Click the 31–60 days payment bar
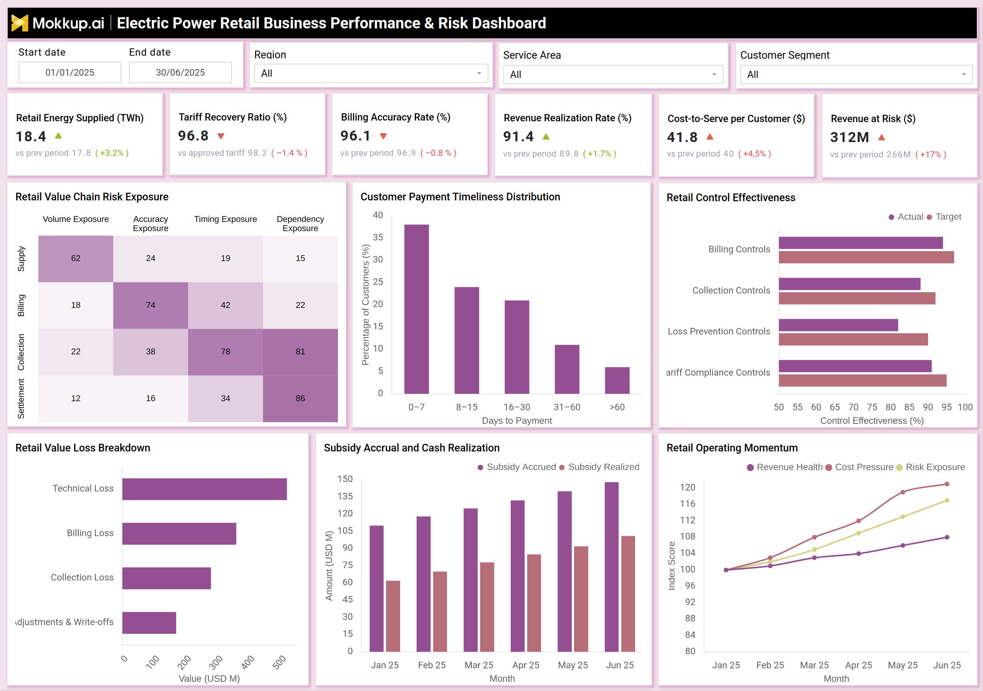This screenshot has width=983, height=691. pyautogui.click(x=567, y=369)
